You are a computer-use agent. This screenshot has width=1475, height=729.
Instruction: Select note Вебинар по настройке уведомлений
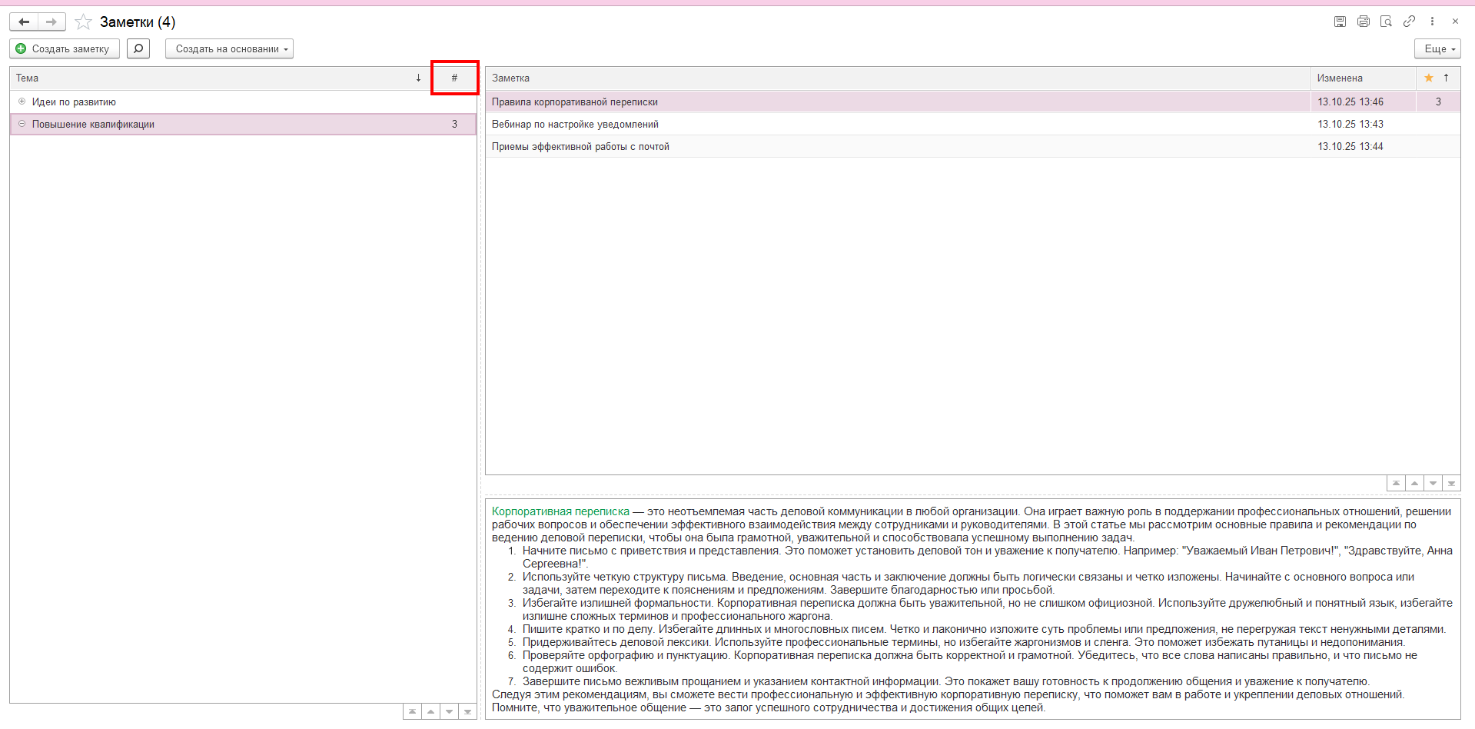[x=575, y=124]
